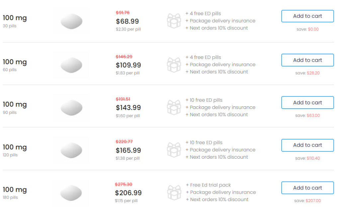The image size is (340, 211).
Task: Click the $143.99 price
Action: pos(128,108)
